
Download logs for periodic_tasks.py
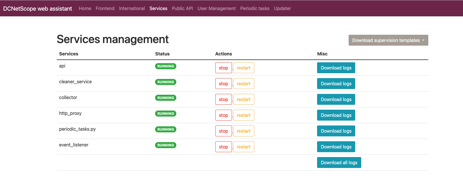coord(336,131)
